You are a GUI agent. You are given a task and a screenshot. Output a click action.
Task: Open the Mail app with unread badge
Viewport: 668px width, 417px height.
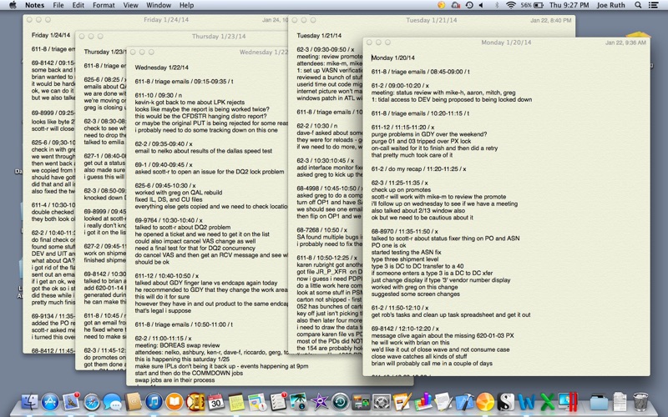pyautogui.click(x=71, y=402)
